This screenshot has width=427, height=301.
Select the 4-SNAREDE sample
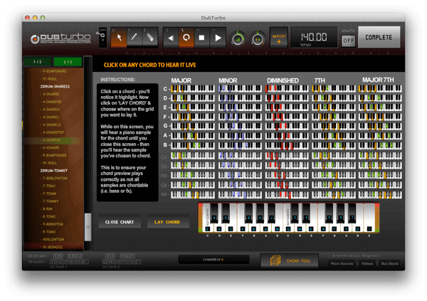tap(51, 94)
